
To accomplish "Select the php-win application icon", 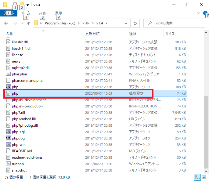I will click(8, 144).
